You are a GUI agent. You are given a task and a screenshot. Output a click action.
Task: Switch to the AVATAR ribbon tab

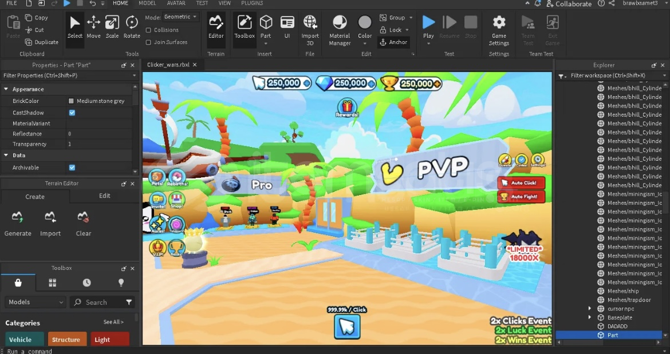click(x=176, y=3)
